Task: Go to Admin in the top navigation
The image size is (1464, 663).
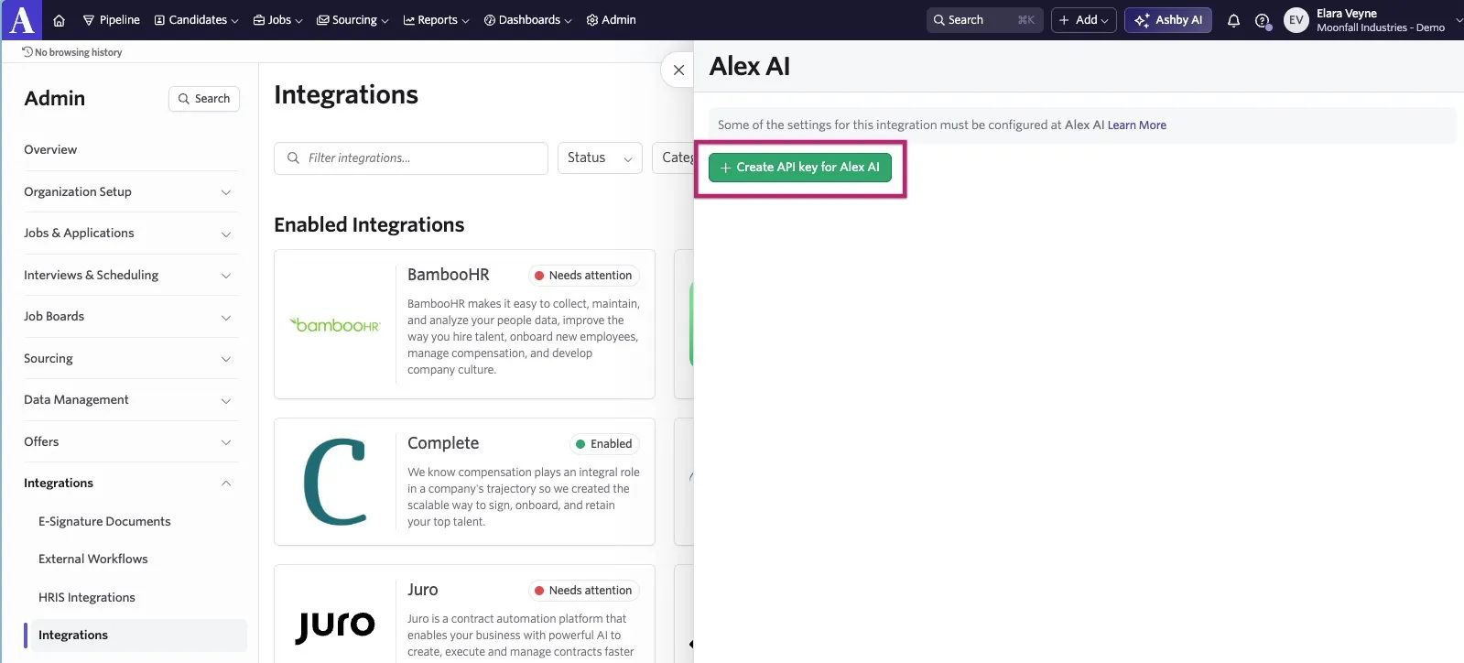Action: tap(611, 20)
